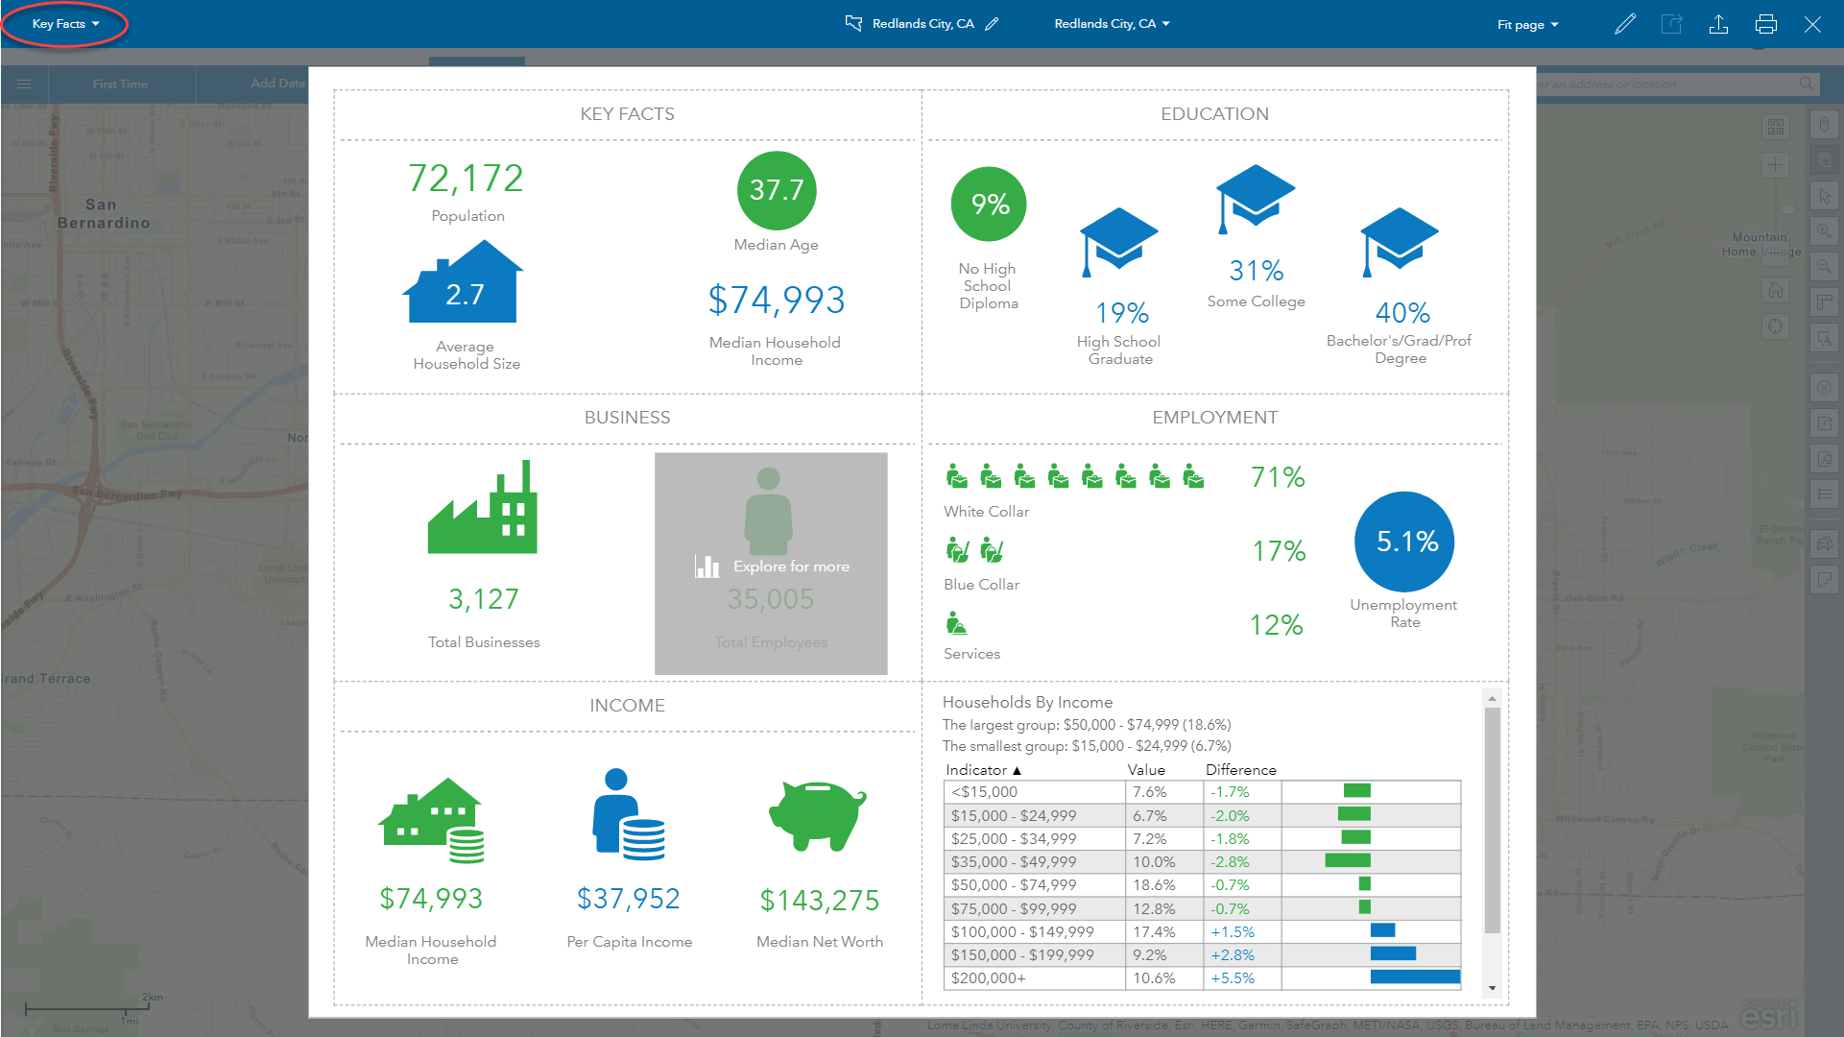Click the edit pencil icon in toolbar

click(x=1626, y=24)
